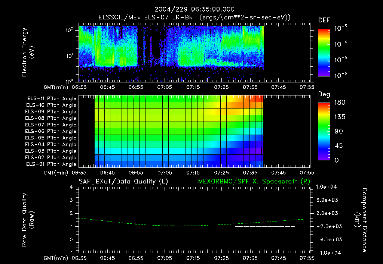Click the -1.0e+04 right axis label

click(x=328, y=253)
